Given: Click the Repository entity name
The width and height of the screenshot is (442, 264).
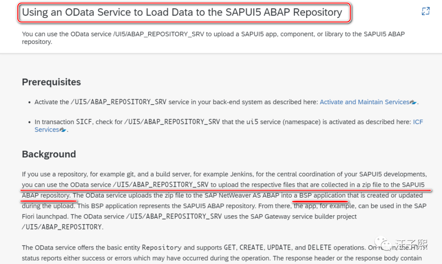Looking at the screenshot, I should (162, 248).
